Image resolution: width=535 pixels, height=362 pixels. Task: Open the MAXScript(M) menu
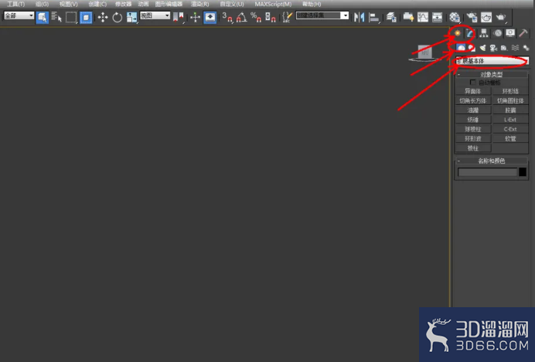pos(273,4)
